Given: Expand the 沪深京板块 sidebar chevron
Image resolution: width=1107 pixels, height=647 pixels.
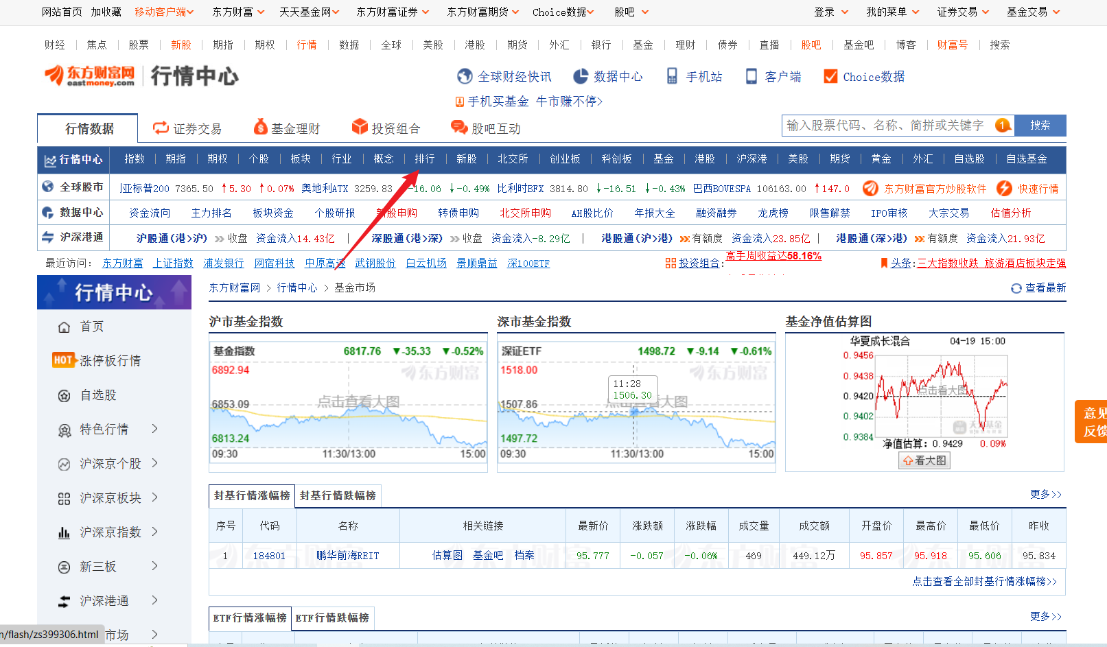Looking at the screenshot, I should 154,497.
